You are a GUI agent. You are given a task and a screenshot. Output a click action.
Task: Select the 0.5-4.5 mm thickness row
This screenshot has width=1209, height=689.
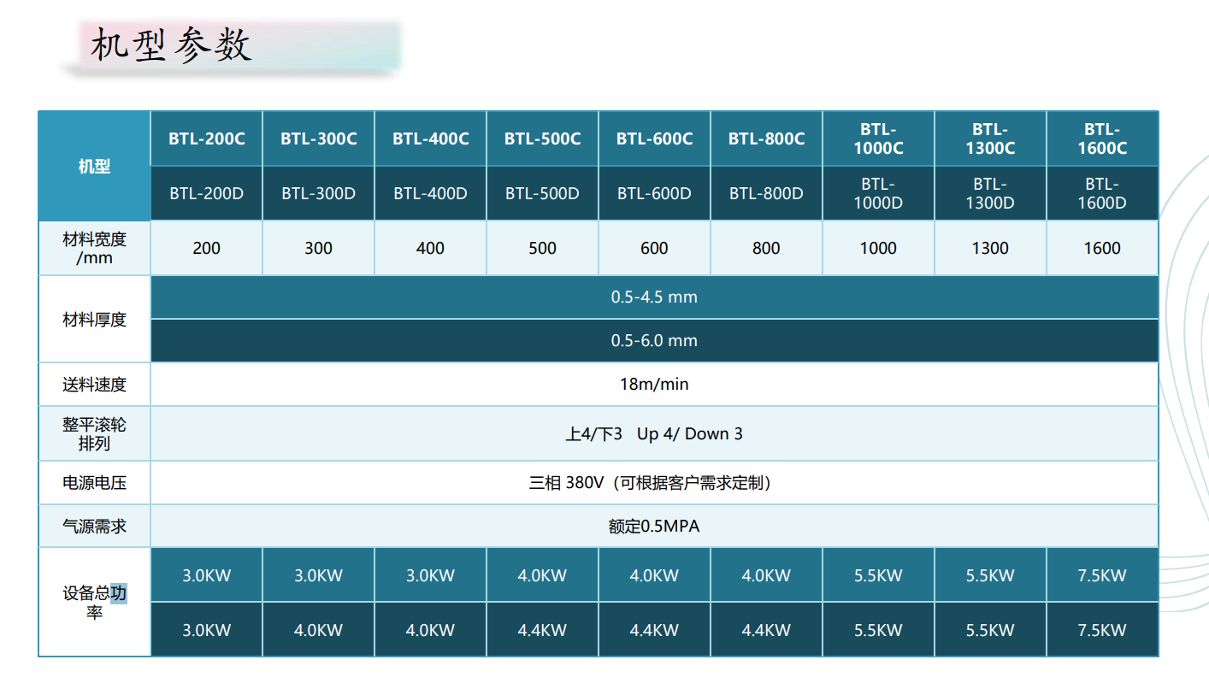(654, 297)
